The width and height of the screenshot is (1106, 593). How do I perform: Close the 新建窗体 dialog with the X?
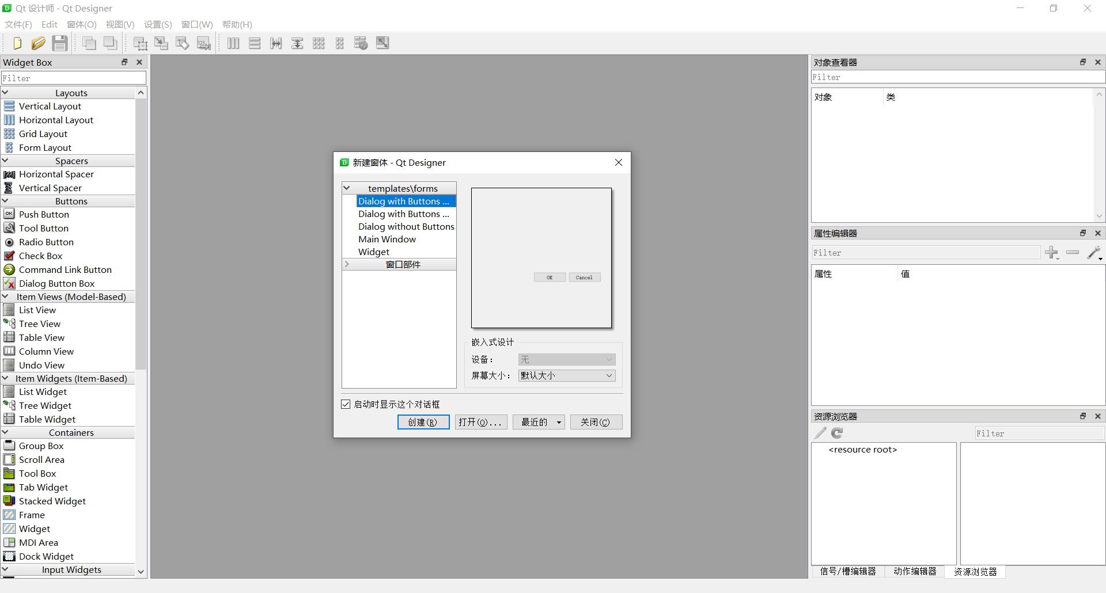click(x=619, y=162)
